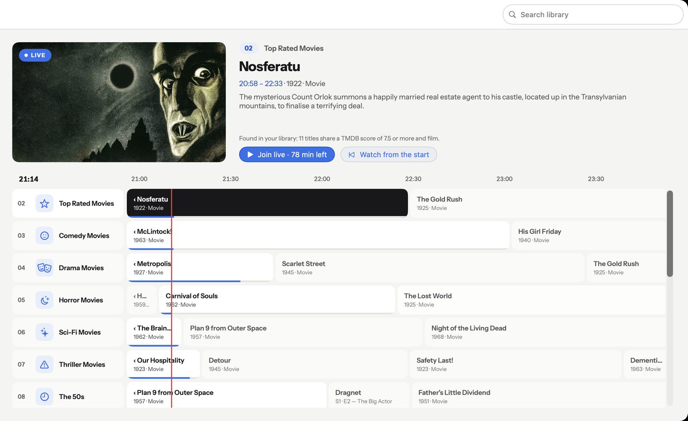
Task: Select Night of the Living Dead
Action: point(545,332)
